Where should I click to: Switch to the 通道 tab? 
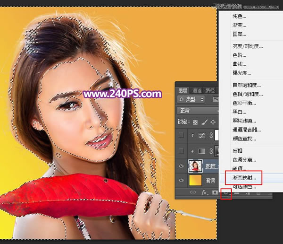197,90
